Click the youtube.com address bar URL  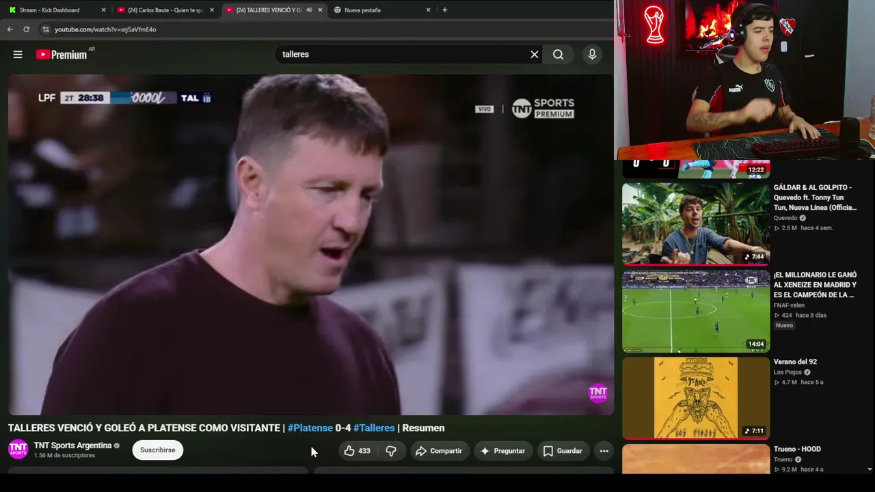point(105,29)
